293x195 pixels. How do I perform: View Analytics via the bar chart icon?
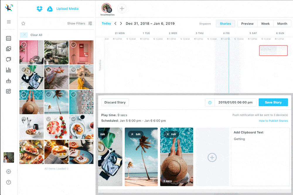(x=9, y=70)
